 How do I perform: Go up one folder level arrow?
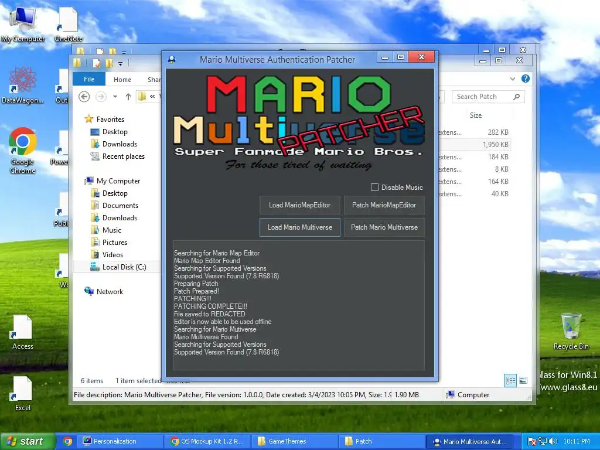[128, 97]
